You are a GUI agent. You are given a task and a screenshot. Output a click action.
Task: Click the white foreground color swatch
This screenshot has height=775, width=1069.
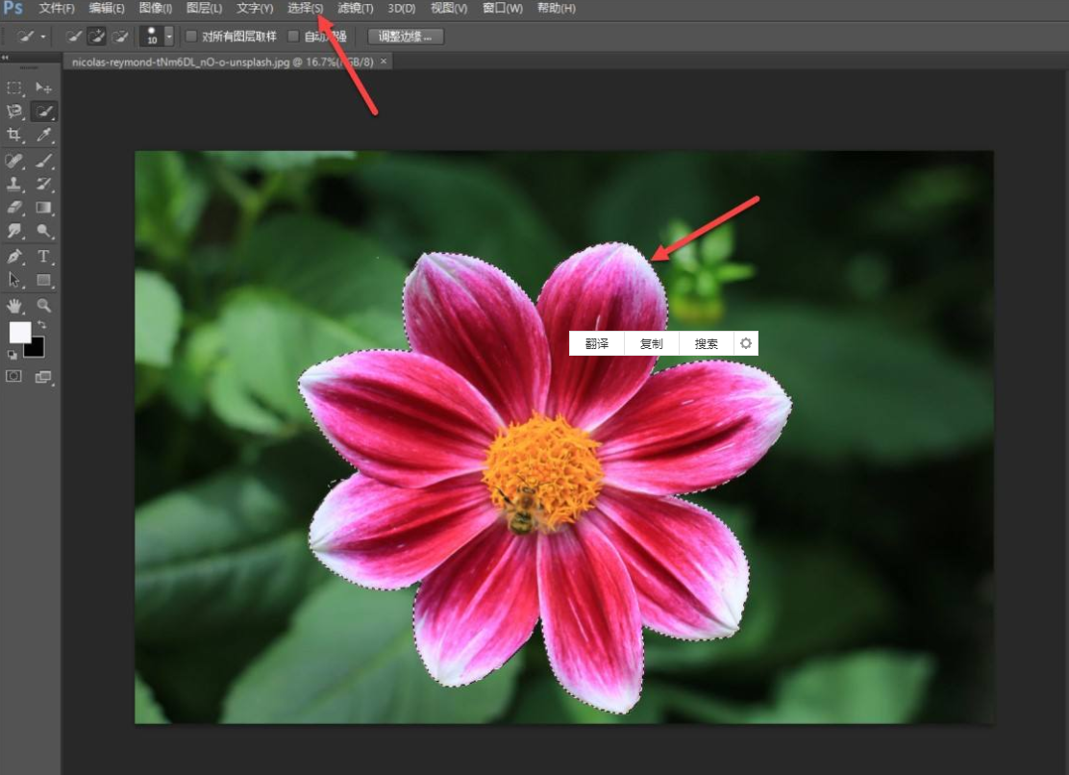click(19, 332)
